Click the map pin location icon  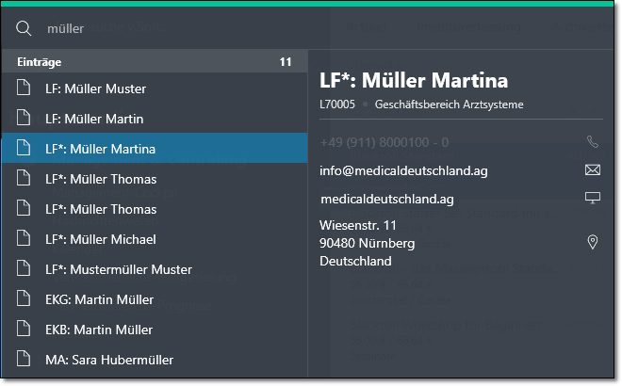click(x=592, y=243)
